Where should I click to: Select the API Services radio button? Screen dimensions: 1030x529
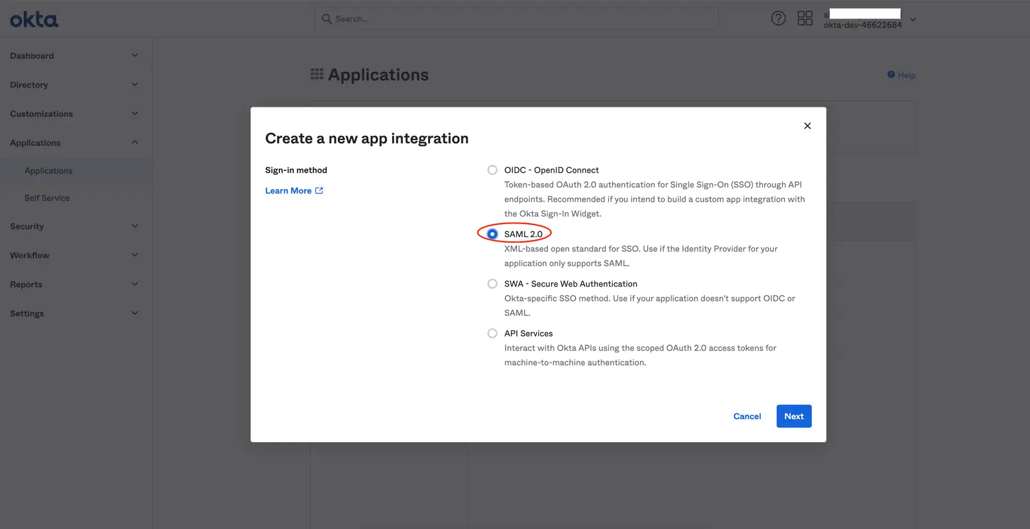(x=492, y=334)
